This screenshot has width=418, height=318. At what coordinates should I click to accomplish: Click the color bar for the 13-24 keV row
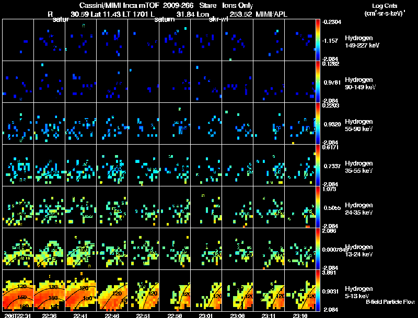[x=318, y=249]
